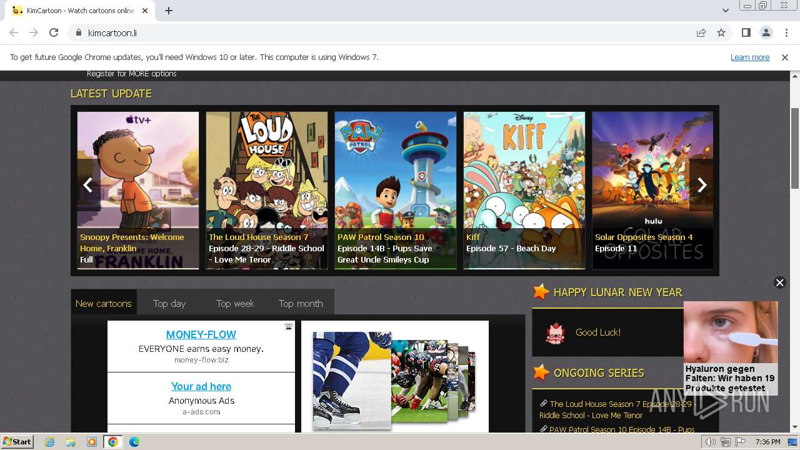This screenshot has width=800, height=450.
Task: Click the system clock 7:36 PM
Action: 767,442
